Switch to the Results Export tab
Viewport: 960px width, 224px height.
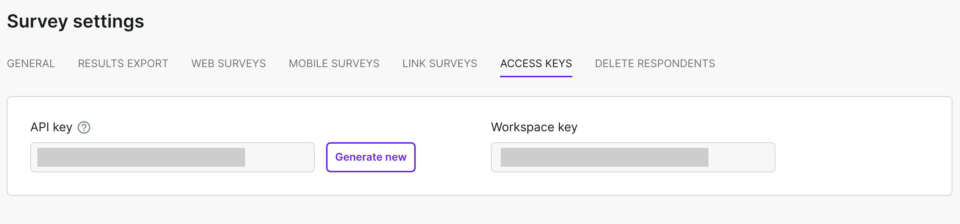coord(123,63)
